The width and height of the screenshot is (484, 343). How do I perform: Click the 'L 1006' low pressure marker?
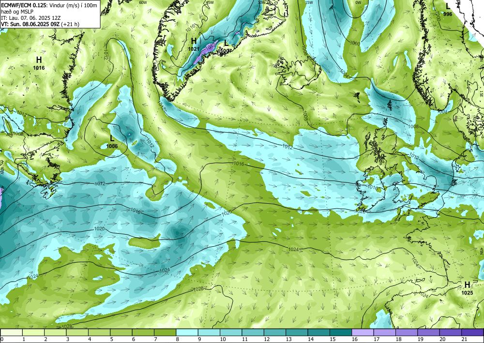112,142
